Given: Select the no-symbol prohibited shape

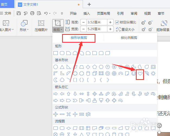Looking at the screenshot, I should (x=114, y=73).
